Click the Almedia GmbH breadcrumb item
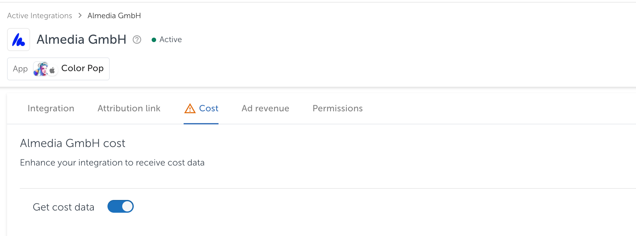The image size is (636, 236). 114,16
